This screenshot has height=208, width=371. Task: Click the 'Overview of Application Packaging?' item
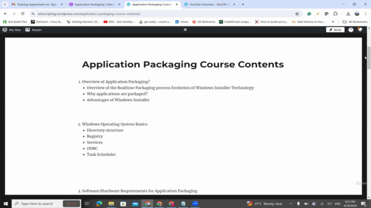[x=116, y=81]
